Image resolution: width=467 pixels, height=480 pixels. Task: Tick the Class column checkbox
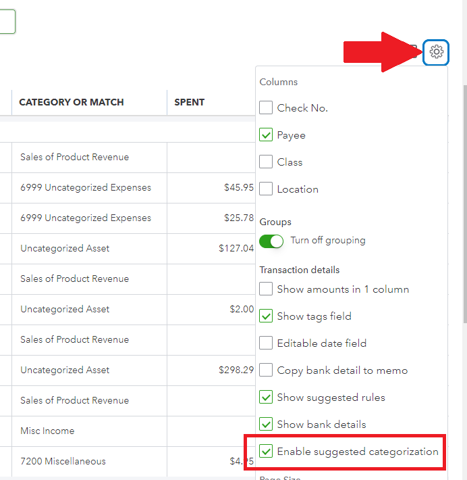pyautogui.click(x=266, y=162)
